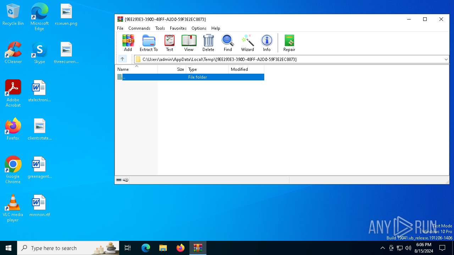This screenshot has width=454, height=255.
Task: Open the Recycle Bin desktop icon
Action: 13,15
